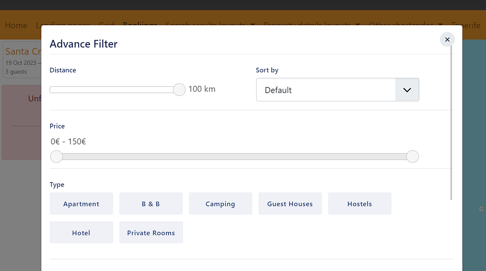Toggle the B & B type filter
Image resolution: width=486 pixels, height=271 pixels.
(151, 204)
